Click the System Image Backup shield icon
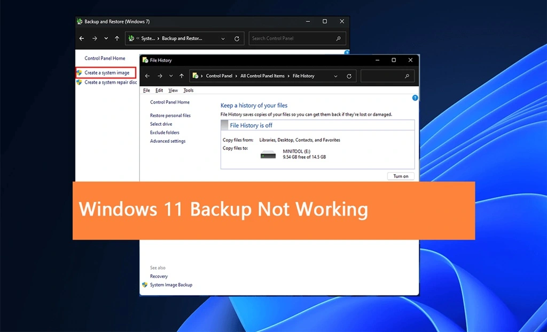Screen dimensions: 547x332 pyautogui.click(x=145, y=285)
